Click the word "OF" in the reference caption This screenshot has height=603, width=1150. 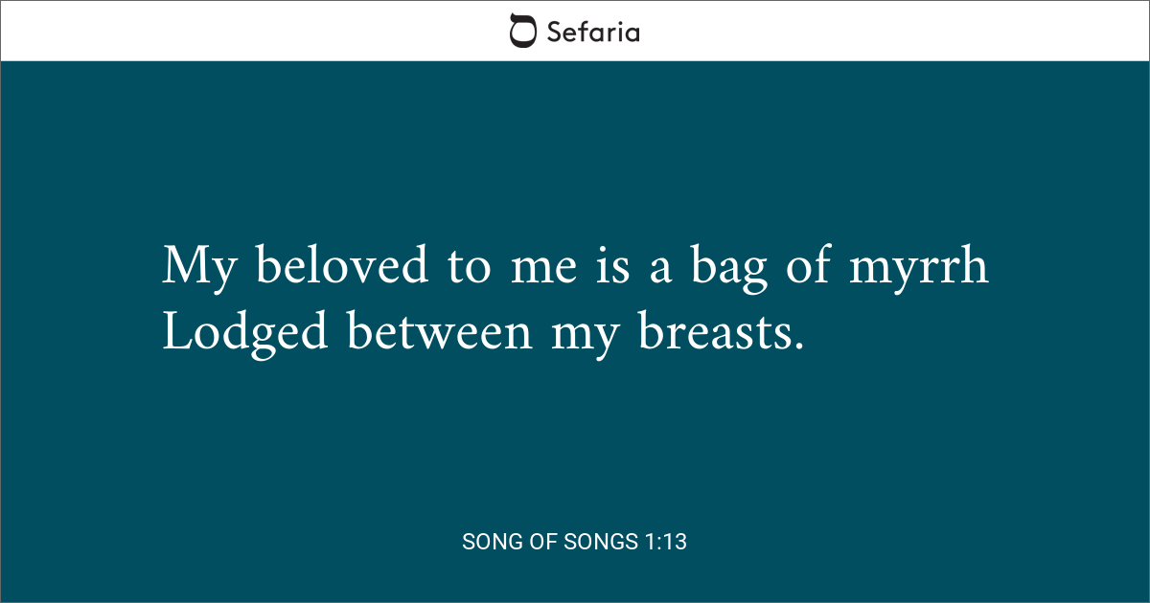[543, 542]
